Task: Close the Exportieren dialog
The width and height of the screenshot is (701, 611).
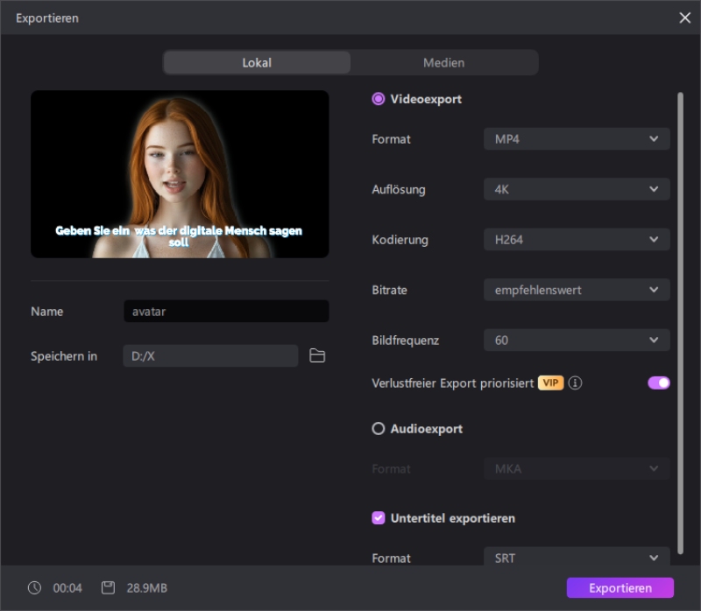Action: click(684, 18)
